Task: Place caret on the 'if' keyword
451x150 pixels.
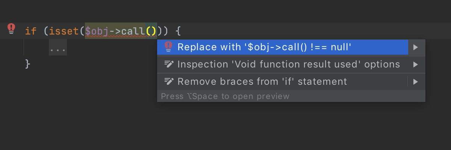Action: point(31,31)
